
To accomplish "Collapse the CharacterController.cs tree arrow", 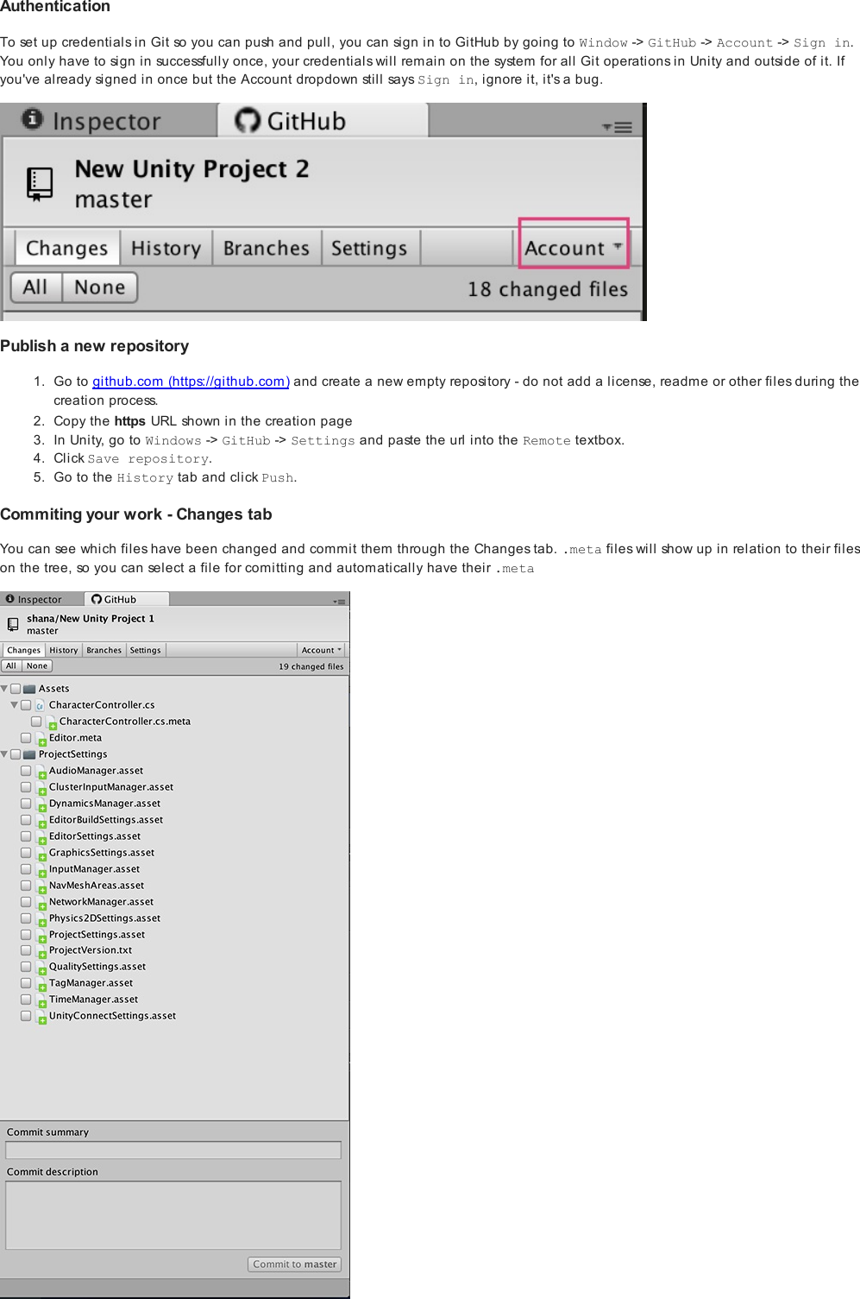I will click(14, 705).
